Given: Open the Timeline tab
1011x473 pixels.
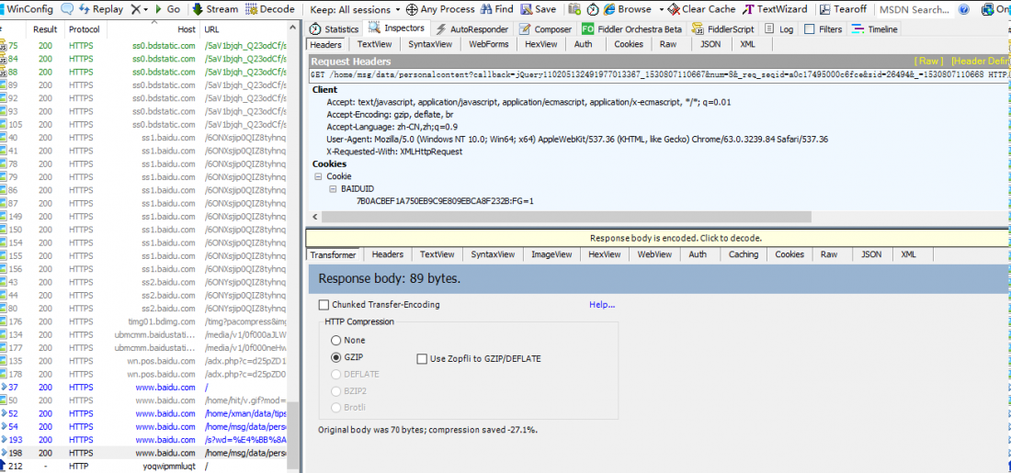Looking at the screenshot, I should pos(874,29).
